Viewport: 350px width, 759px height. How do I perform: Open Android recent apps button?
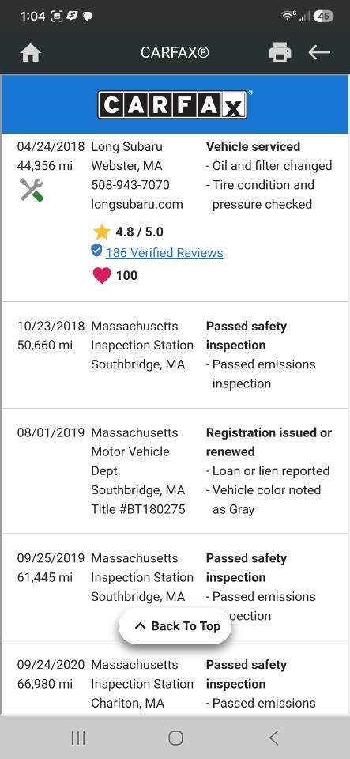(x=78, y=738)
